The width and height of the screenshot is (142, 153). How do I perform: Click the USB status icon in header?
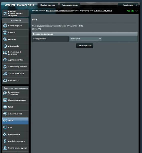pyautogui.click(x=136, y=11)
